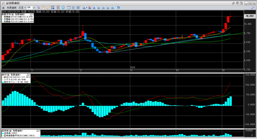Click the 先限連続 contract menu item
This screenshot has height=139, width=257.
click(x=11, y=8)
